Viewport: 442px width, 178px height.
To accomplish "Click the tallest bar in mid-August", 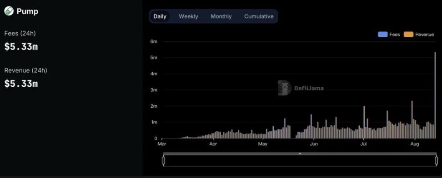I will pyautogui.click(x=435, y=95).
